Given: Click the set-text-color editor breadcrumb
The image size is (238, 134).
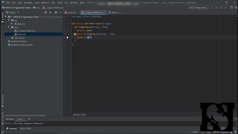Looking at the screenshot, I should tap(79, 115).
